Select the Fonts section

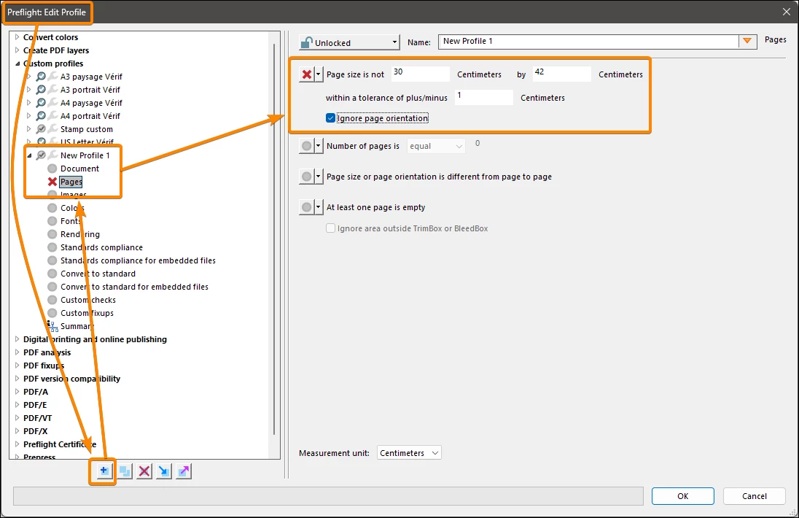tap(70, 221)
